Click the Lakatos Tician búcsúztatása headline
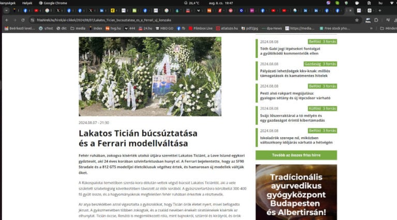The image size is (397, 220). [x=138, y=138]
